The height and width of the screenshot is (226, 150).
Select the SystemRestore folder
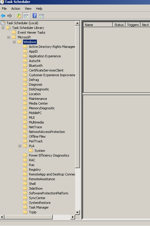[x=40, y=203]
